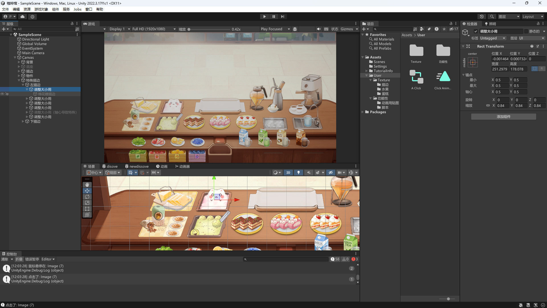Image resolution: width=547 pixels, height=308 pixels.
Task: Toggle mute audio in Game view
Action: 319,29
